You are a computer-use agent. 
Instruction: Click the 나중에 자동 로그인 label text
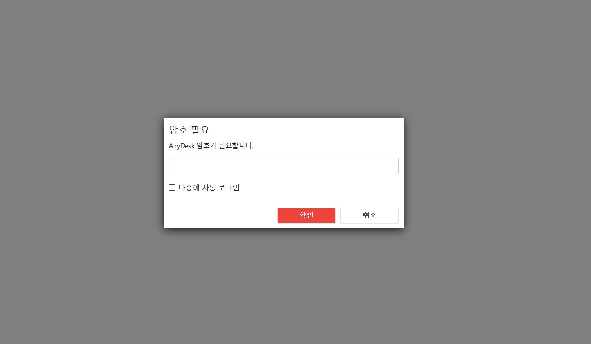coord(209,188)
